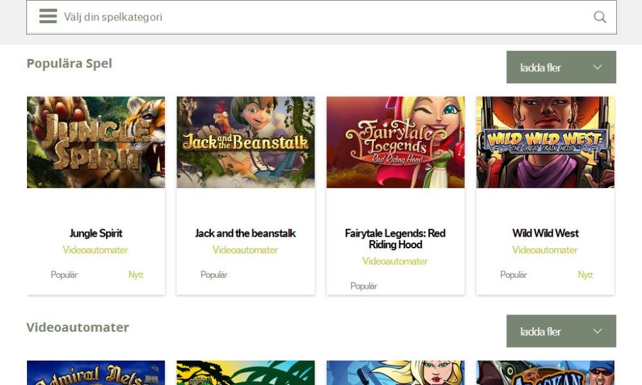This screenshot has height=385, width=642.
Task: Click the Nytt tag on Wild Wild West
Action: (x=586, y=275)
